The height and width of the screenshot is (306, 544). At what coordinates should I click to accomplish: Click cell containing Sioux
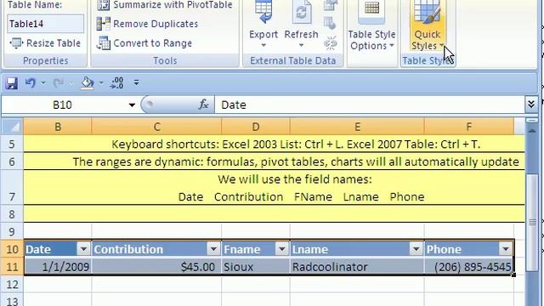coord(256,266)
